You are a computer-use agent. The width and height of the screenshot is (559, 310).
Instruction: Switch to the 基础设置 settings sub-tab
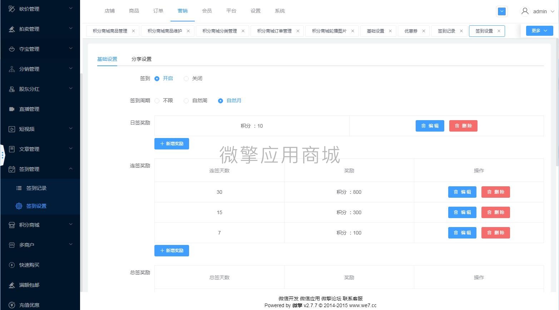107,59
